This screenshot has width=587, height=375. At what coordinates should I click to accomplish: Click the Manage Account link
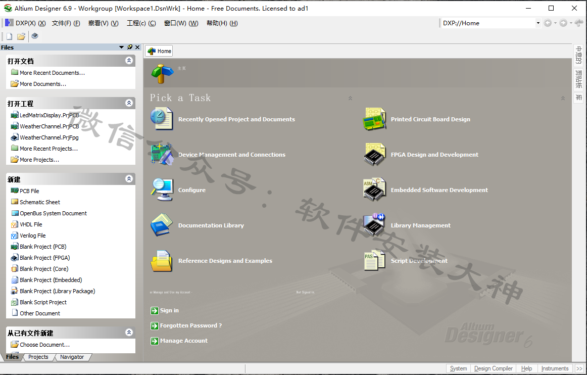184,341
